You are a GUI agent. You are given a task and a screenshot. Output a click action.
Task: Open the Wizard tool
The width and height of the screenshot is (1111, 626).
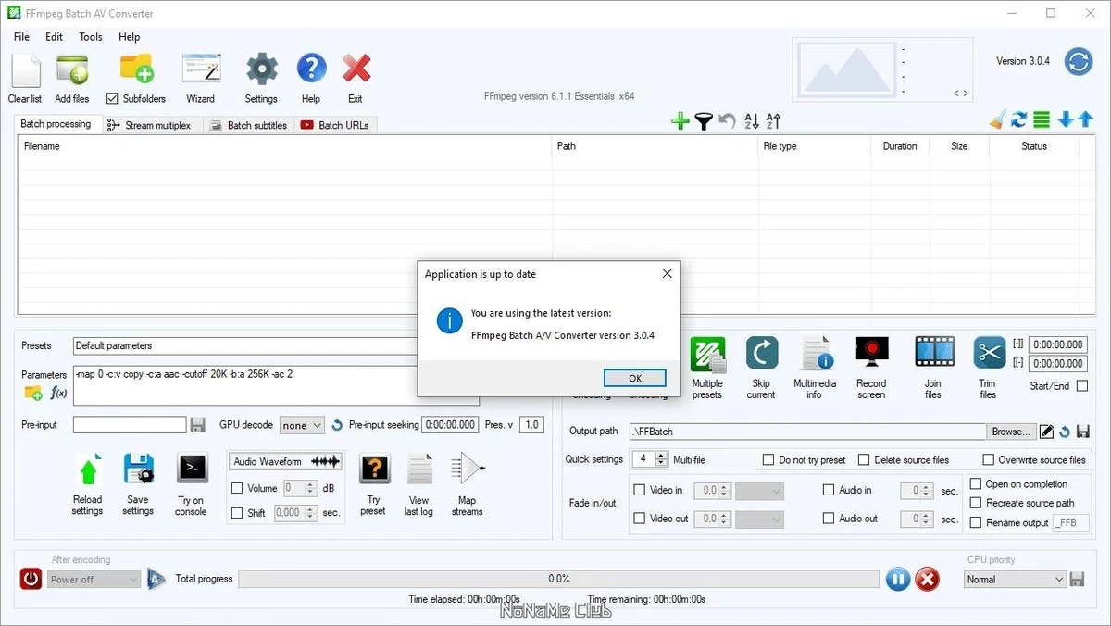(201, 69)
